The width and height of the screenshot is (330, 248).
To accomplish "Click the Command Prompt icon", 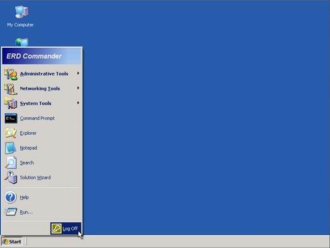I will click(x=11, y=119).
